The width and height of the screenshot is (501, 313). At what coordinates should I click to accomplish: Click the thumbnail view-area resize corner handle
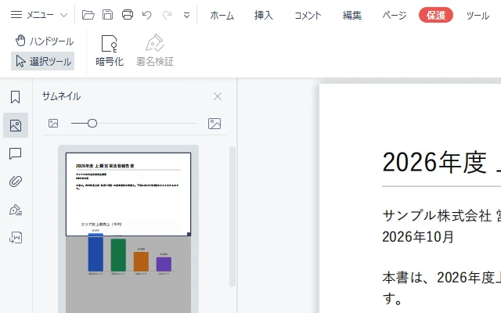pos(189,235)
